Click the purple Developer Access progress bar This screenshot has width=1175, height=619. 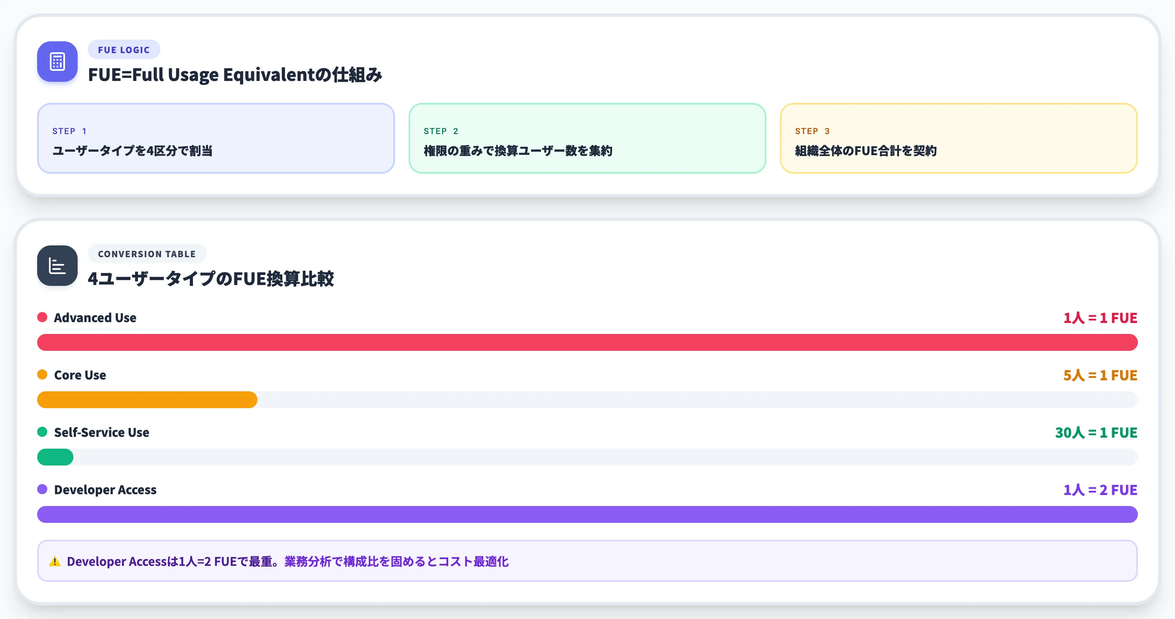[587, 514]
